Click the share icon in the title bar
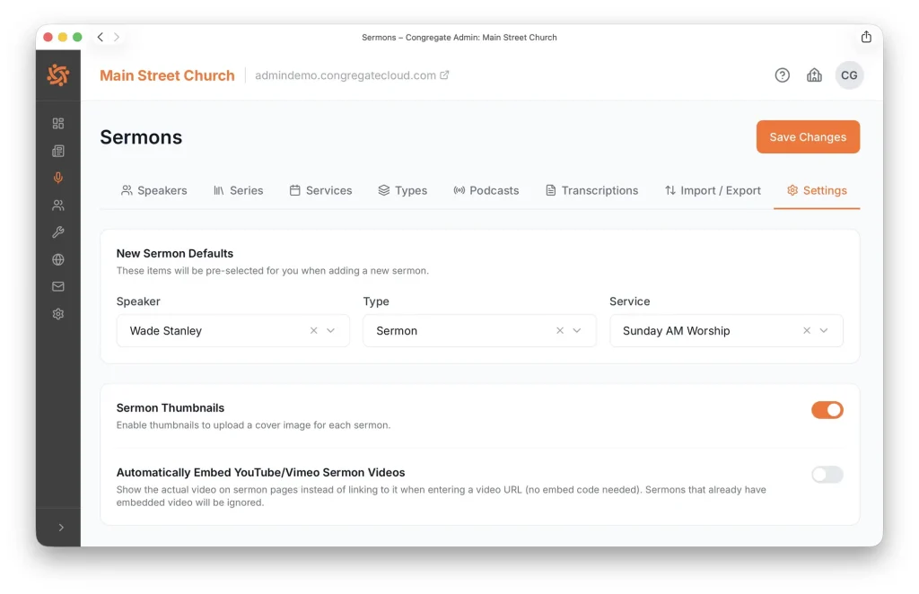 [866, 37]
